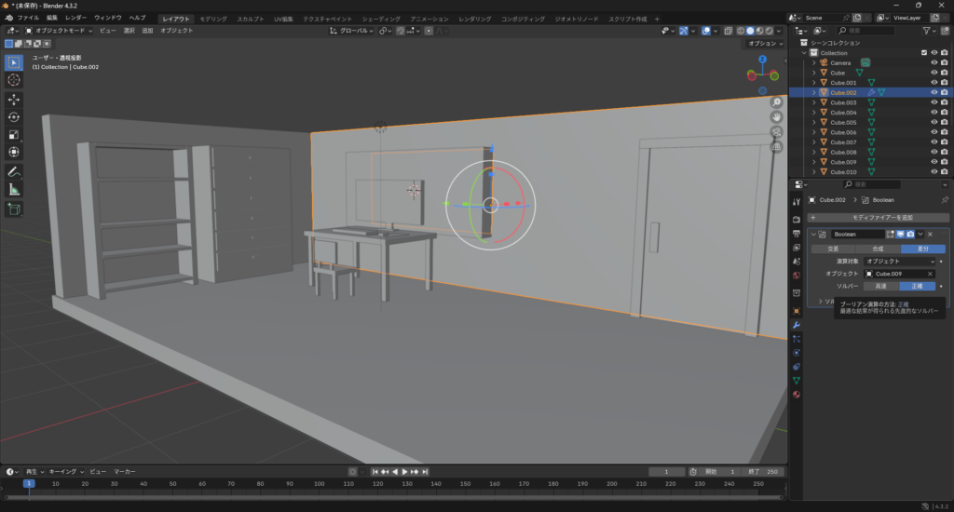Image resolution: width=954 pixels, height=512 pixels.
Task: Click the zoom magnifier icon in viewport
Action: pos(777,102)
